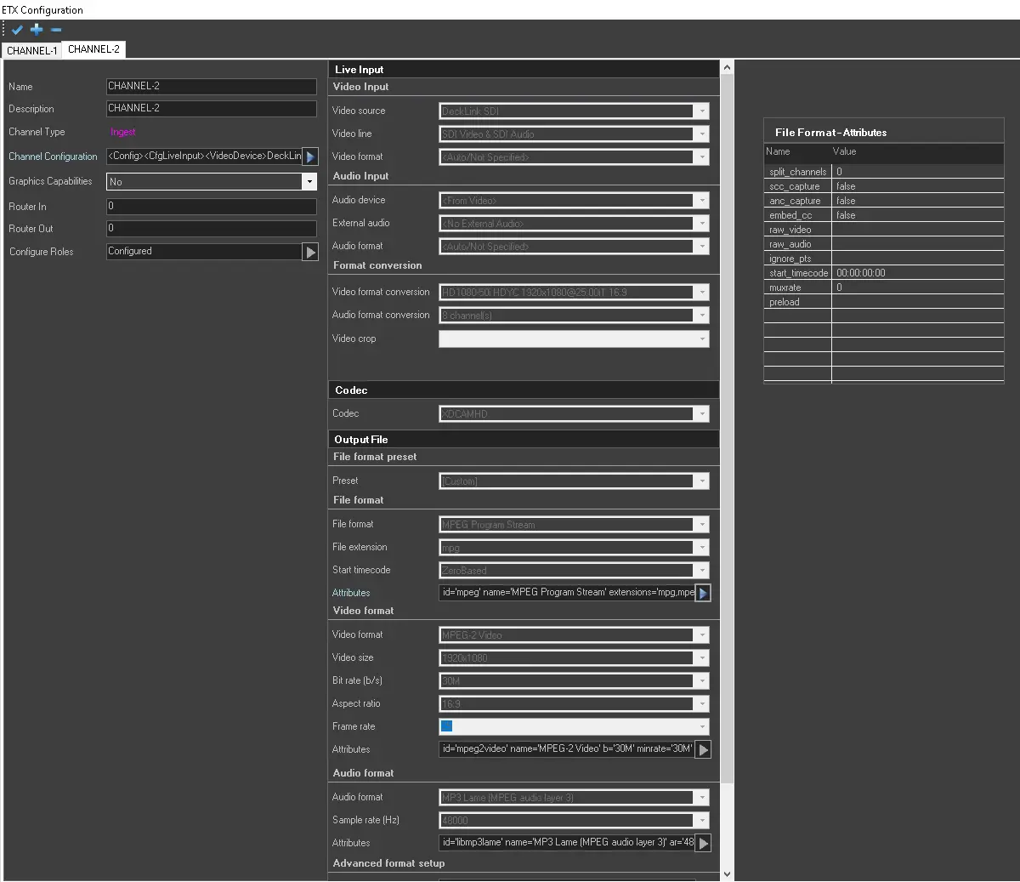Click the blue checkmark apply icon
Screen dimensions: 1020x882
[x=17, y=30]
